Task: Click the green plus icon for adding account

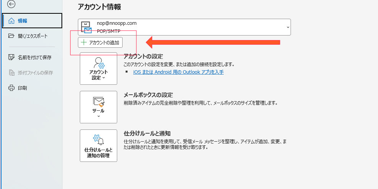Action: click(x=84, y=43)
